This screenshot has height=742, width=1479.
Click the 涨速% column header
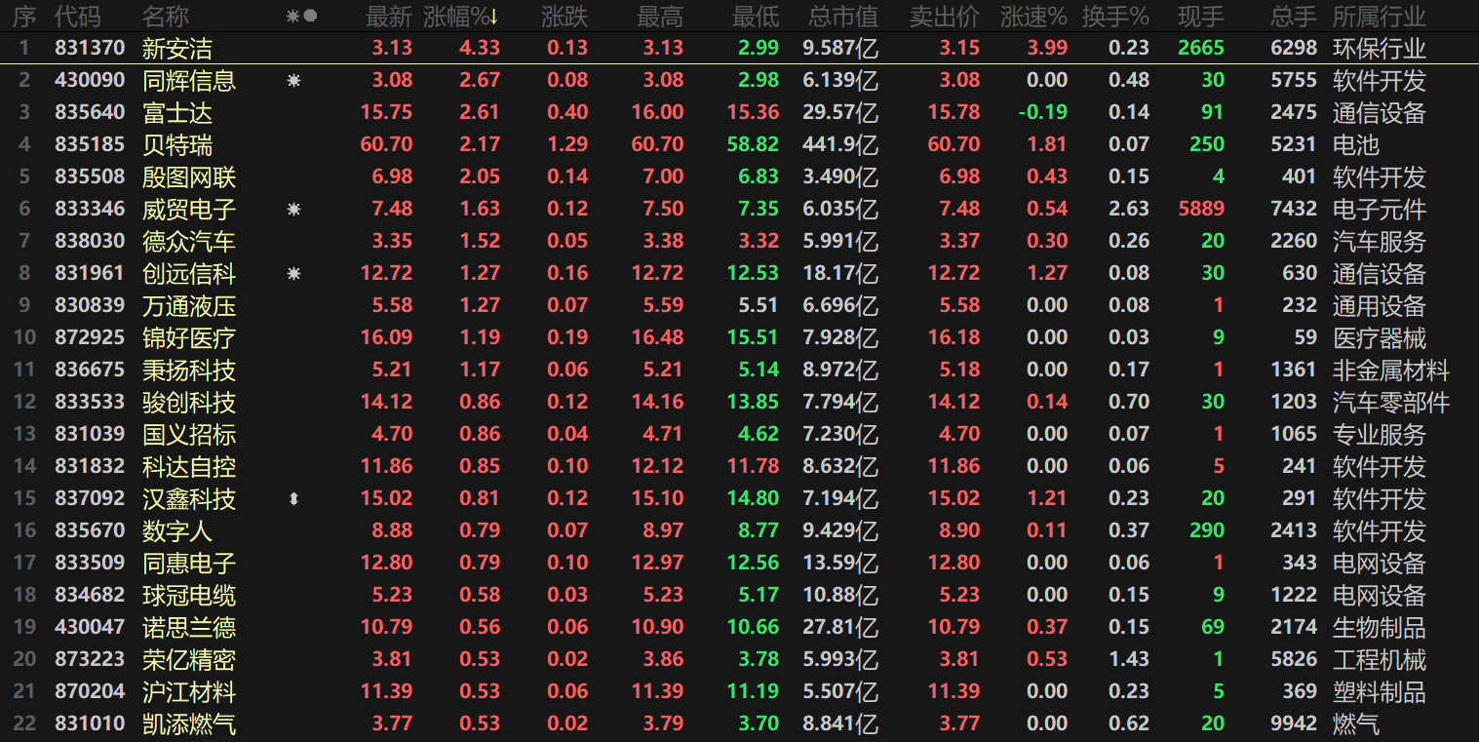tap(1033, 17)
